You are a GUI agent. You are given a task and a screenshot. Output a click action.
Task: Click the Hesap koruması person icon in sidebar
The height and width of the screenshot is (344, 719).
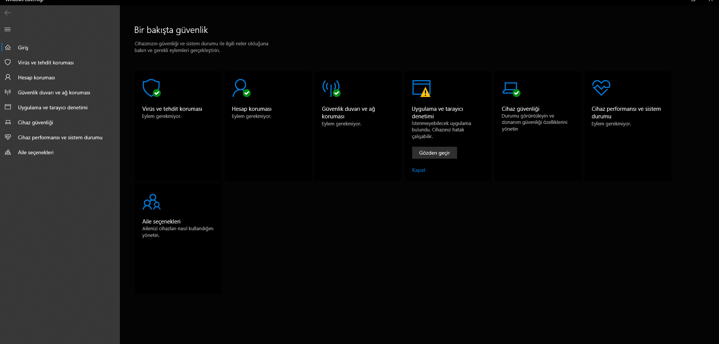pyautogui.click(x=8, y=77)
